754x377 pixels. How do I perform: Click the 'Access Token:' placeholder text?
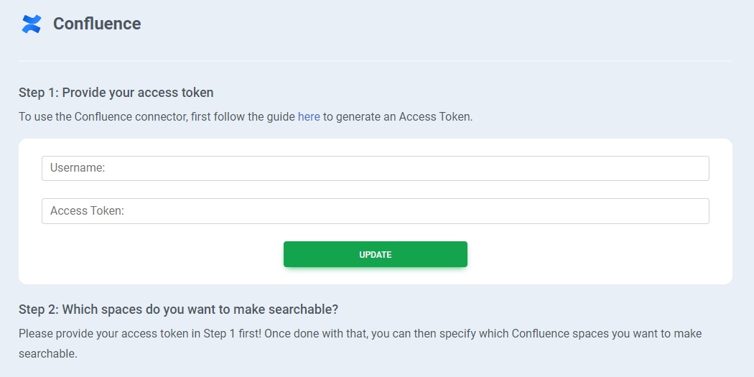88,211
